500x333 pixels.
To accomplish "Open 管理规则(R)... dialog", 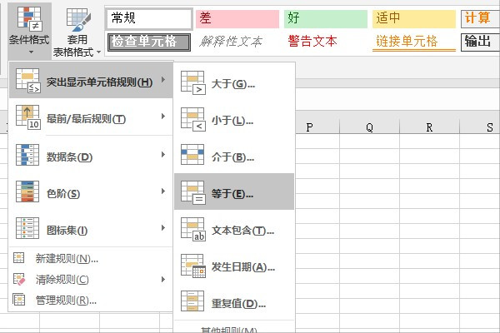I will pyautogui.click(x=67, y=300).
